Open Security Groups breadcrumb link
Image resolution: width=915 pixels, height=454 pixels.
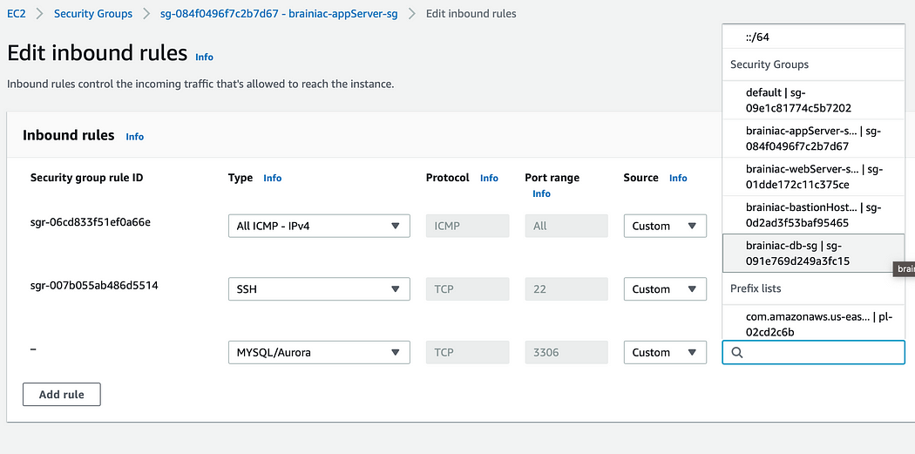pyautogui.click(x=93, y=13)
